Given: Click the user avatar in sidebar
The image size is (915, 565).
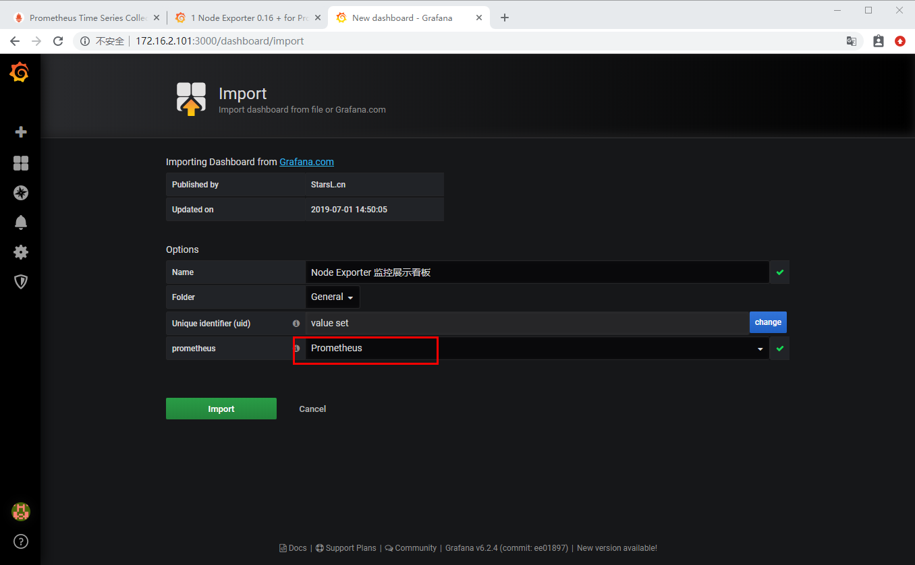Looking at the screenshot, I should [21, 512].
